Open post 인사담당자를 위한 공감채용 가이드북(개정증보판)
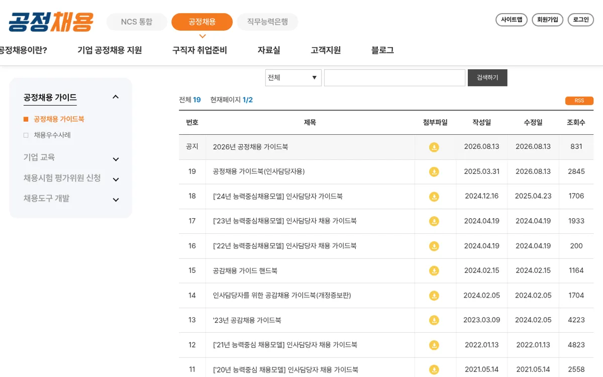 coord(282,295)
